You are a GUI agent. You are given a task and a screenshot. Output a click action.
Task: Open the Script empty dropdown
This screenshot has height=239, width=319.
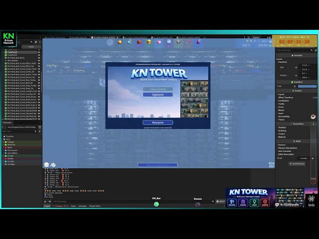305,158
